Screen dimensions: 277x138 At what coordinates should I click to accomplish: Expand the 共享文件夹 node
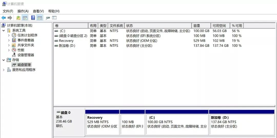[x=9, y=45]
